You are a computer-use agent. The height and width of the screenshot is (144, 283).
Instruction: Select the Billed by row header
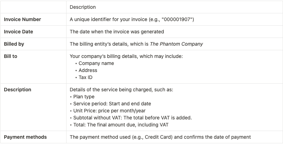point(14,44)
